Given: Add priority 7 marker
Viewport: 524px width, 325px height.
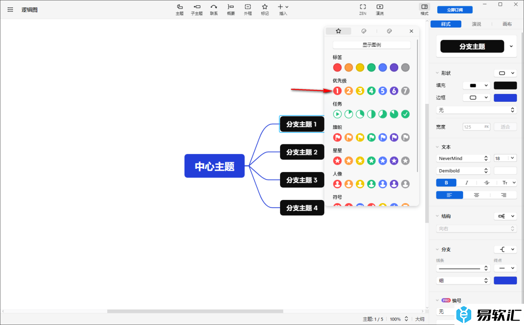Looking at the screenshot, I should point(405,91).
